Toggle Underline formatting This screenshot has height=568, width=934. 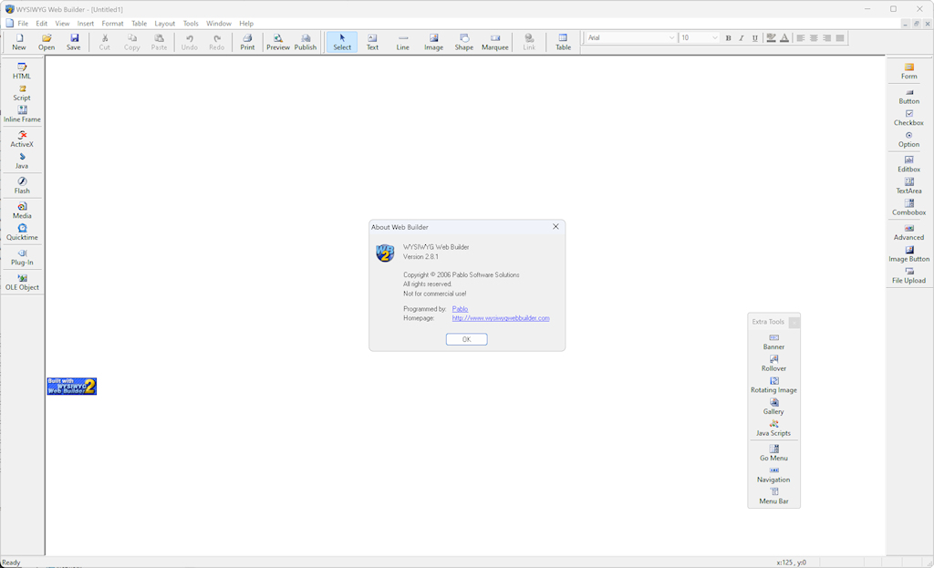754,37
